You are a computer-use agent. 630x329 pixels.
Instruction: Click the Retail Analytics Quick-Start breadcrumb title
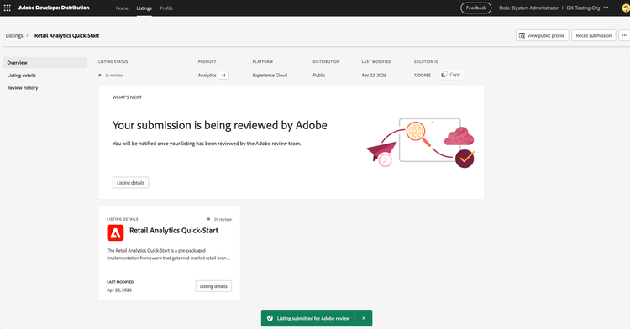[66, 35]
